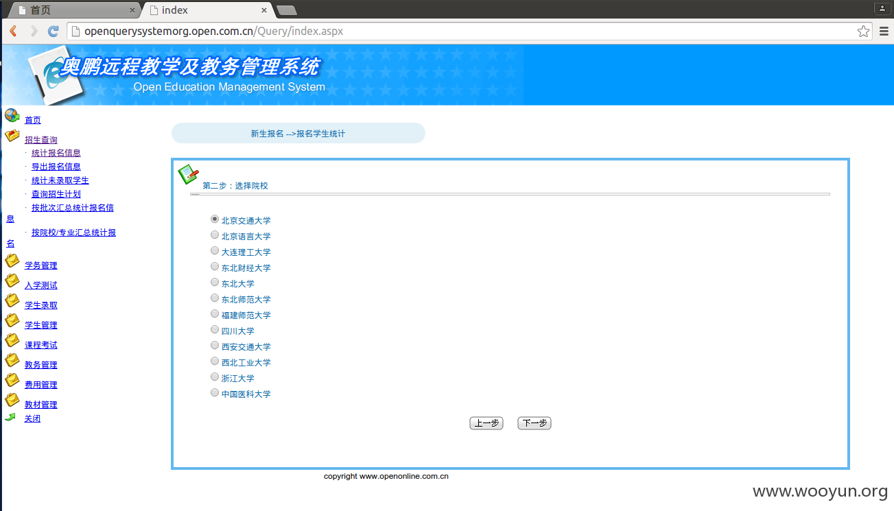Click copyright www.openonline.com.cn text

point(386,476)
